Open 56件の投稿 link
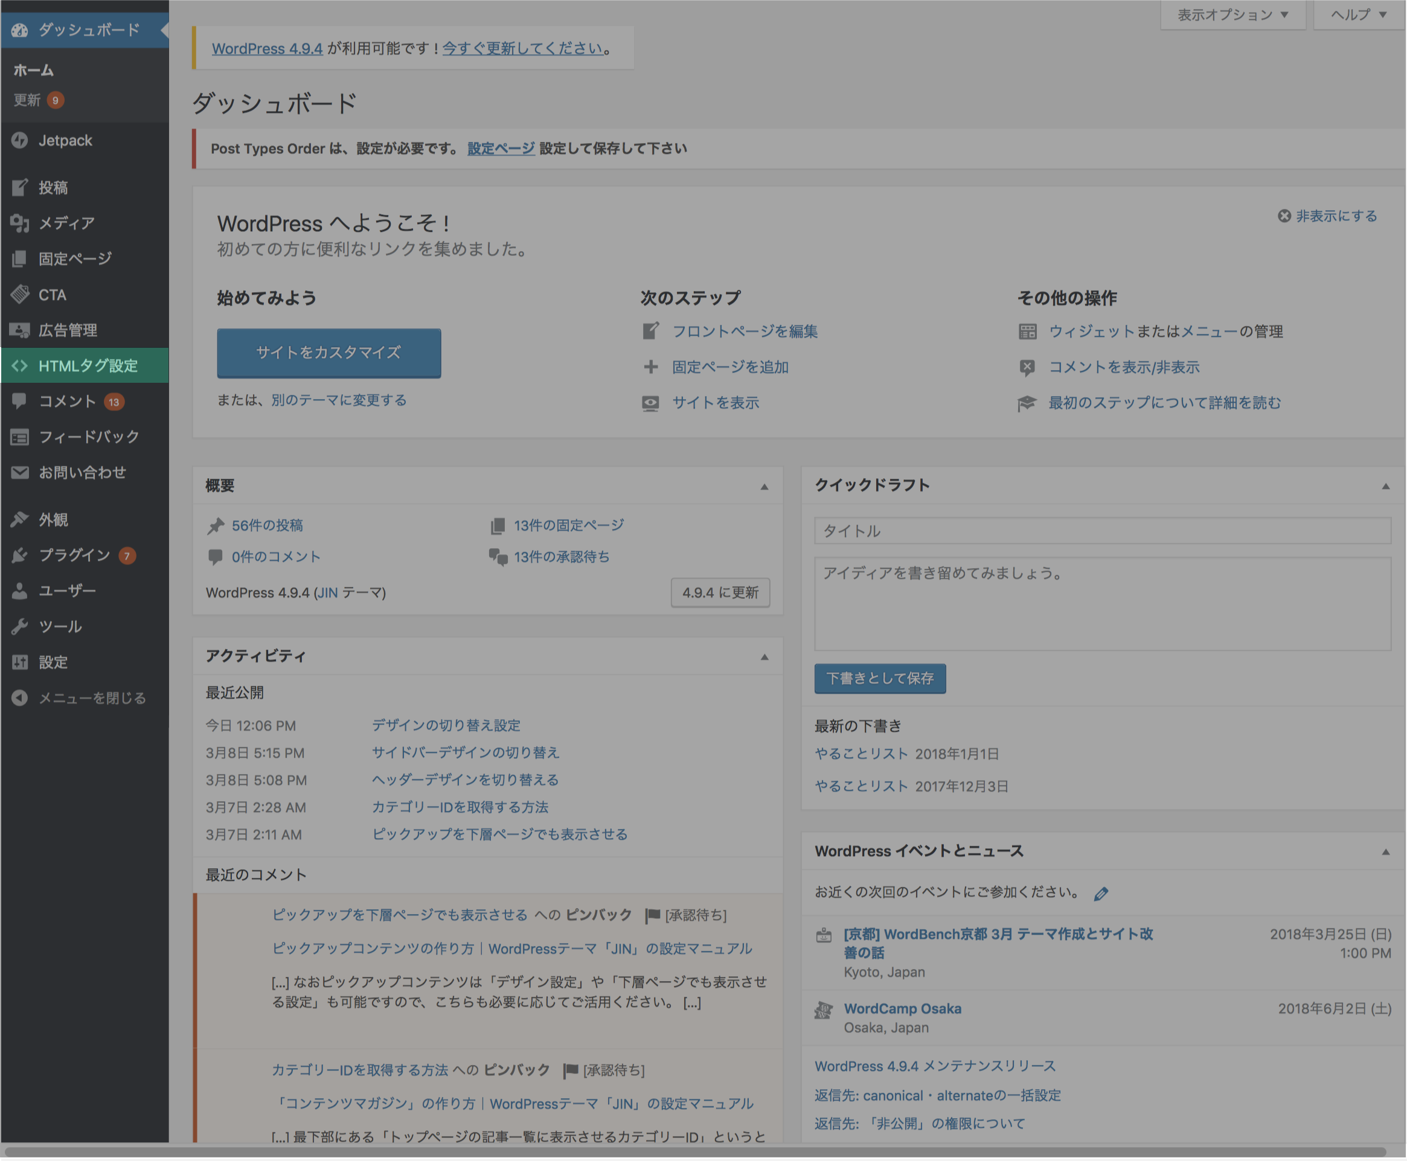 click(x=268, y=526)
